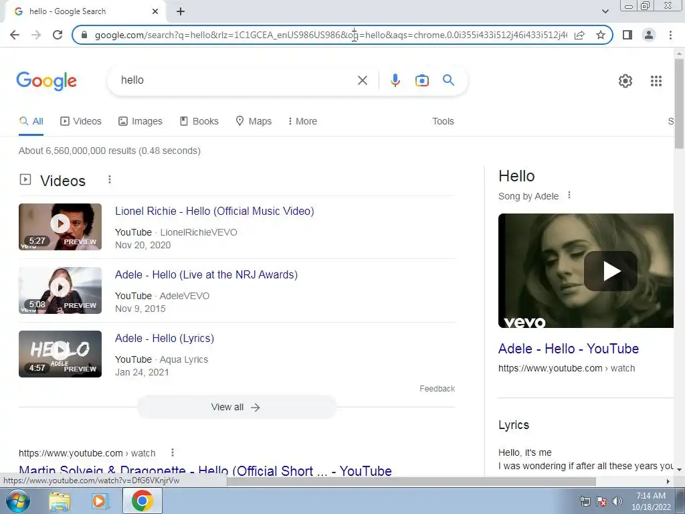Open a new browser tab
The image size is (685, 514).
181,11
